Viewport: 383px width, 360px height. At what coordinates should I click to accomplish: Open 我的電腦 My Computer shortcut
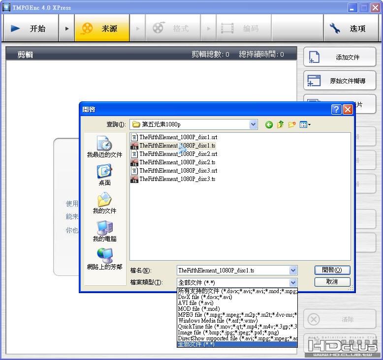104,231
